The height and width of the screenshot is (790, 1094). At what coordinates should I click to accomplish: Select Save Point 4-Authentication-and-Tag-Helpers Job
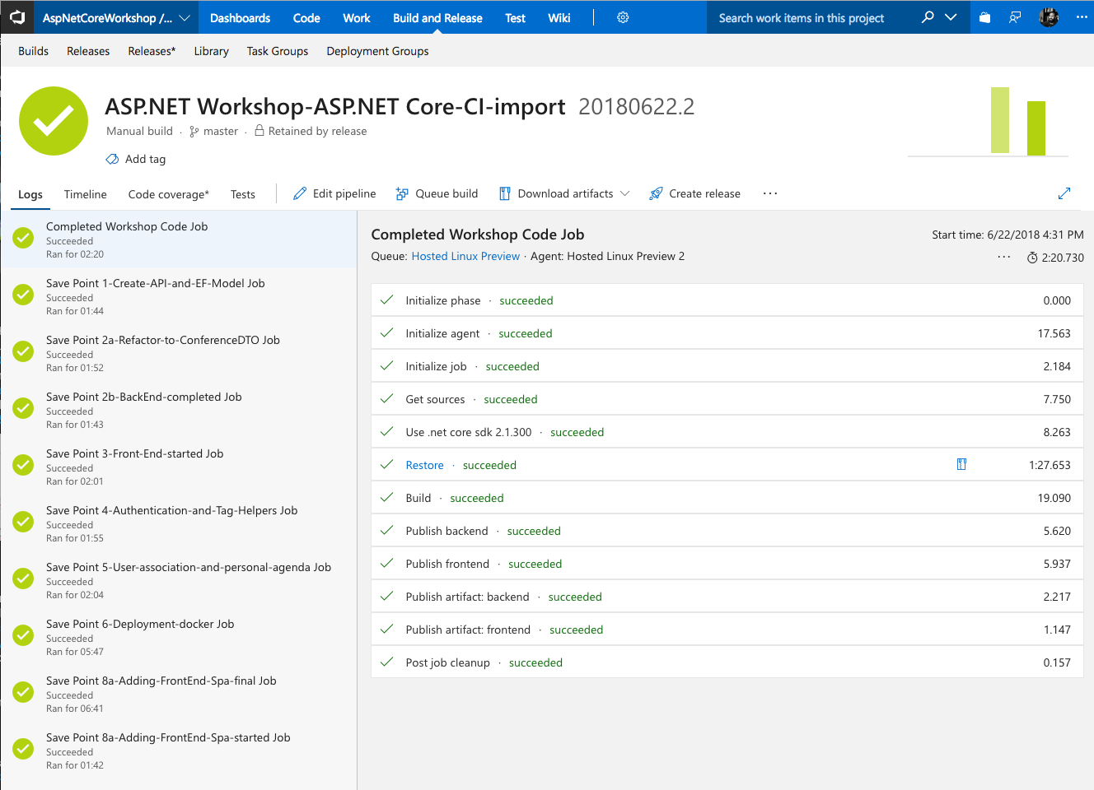pyautogui.click(x=179, y=523)
